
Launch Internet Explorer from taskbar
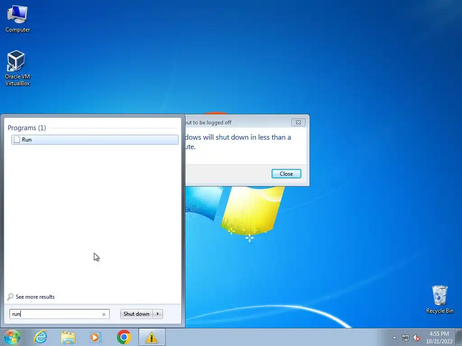click(40, 337)
